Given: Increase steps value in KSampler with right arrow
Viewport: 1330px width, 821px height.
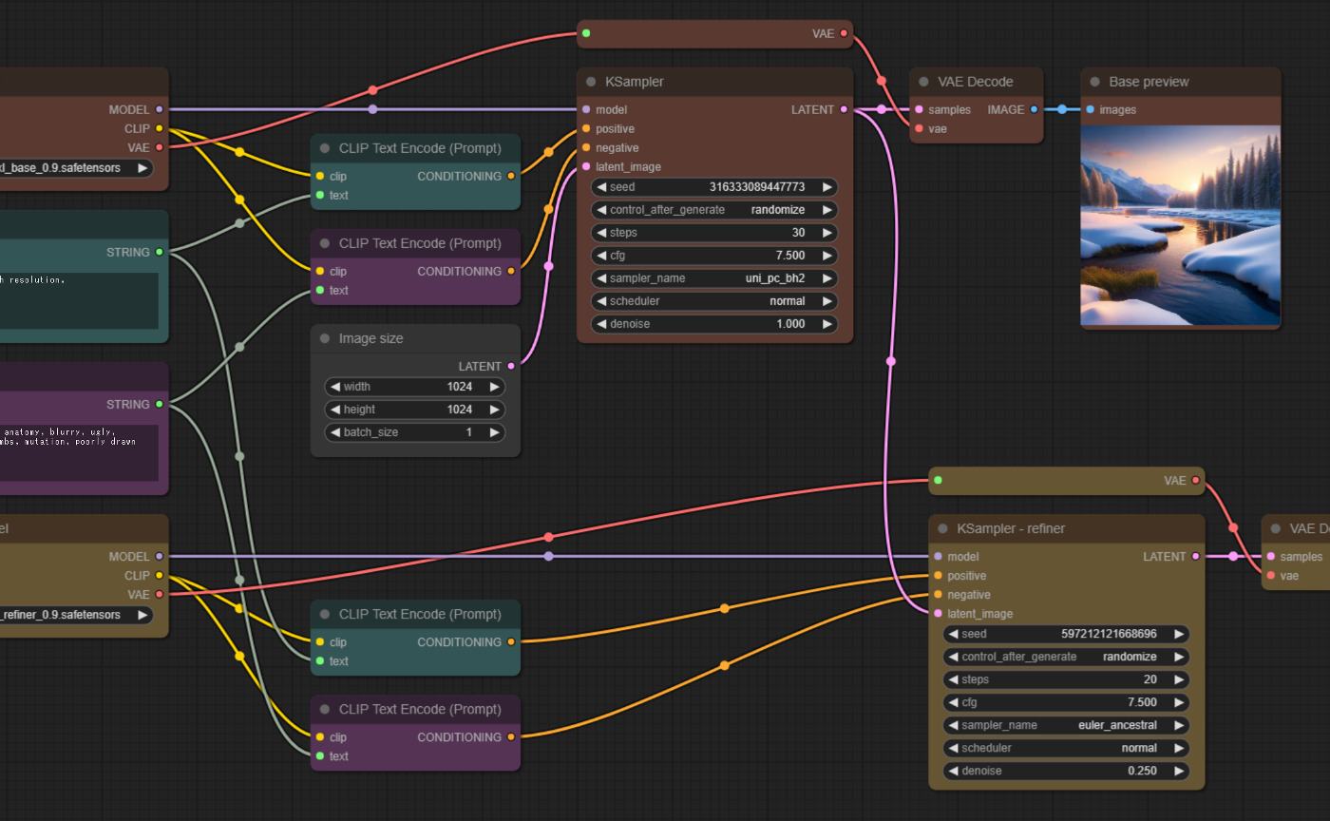Looking at the screenshot, I should [827, 233].
